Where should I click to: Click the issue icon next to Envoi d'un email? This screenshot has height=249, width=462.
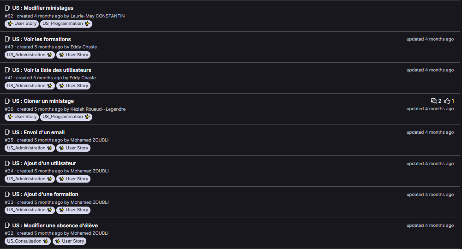pos(7,132)
